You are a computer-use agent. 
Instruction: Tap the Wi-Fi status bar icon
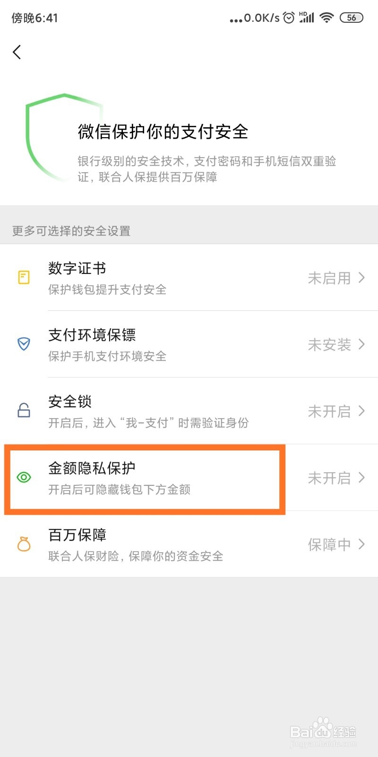pos(326,18)
